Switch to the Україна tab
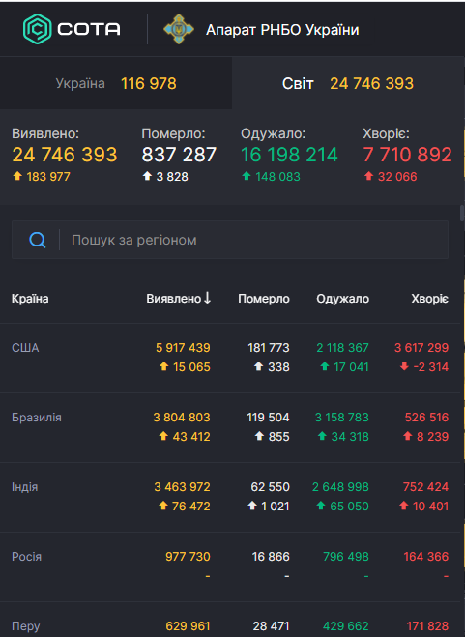The height and width of the screenshot is (637, 465). coord(116,83)
